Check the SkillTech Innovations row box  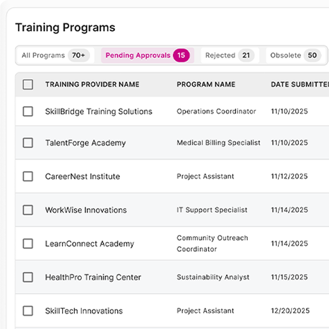(28, 311)
